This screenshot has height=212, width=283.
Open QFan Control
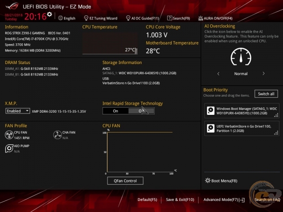pos(125,181)
